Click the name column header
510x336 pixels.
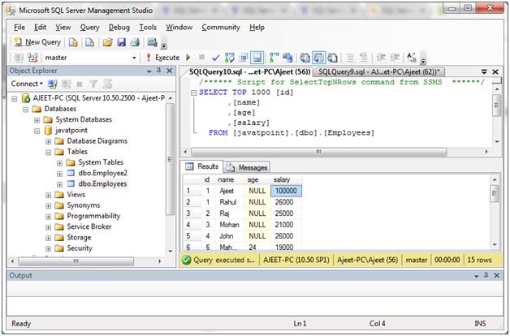[x=226, y=179]
